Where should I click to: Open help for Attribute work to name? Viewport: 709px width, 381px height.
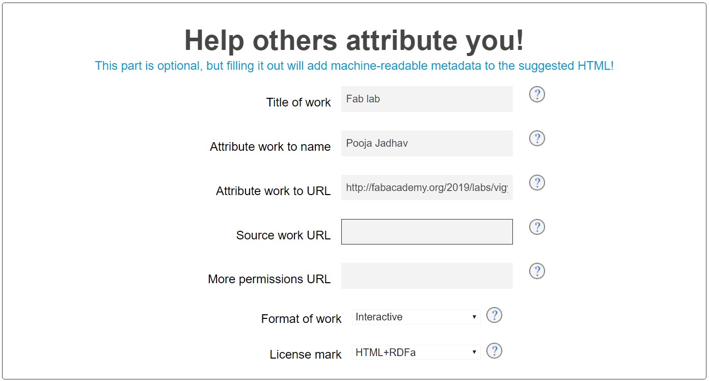(x=537, y=139)
